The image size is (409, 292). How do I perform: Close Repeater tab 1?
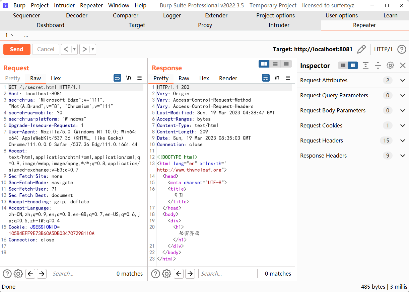pos(12,35)
